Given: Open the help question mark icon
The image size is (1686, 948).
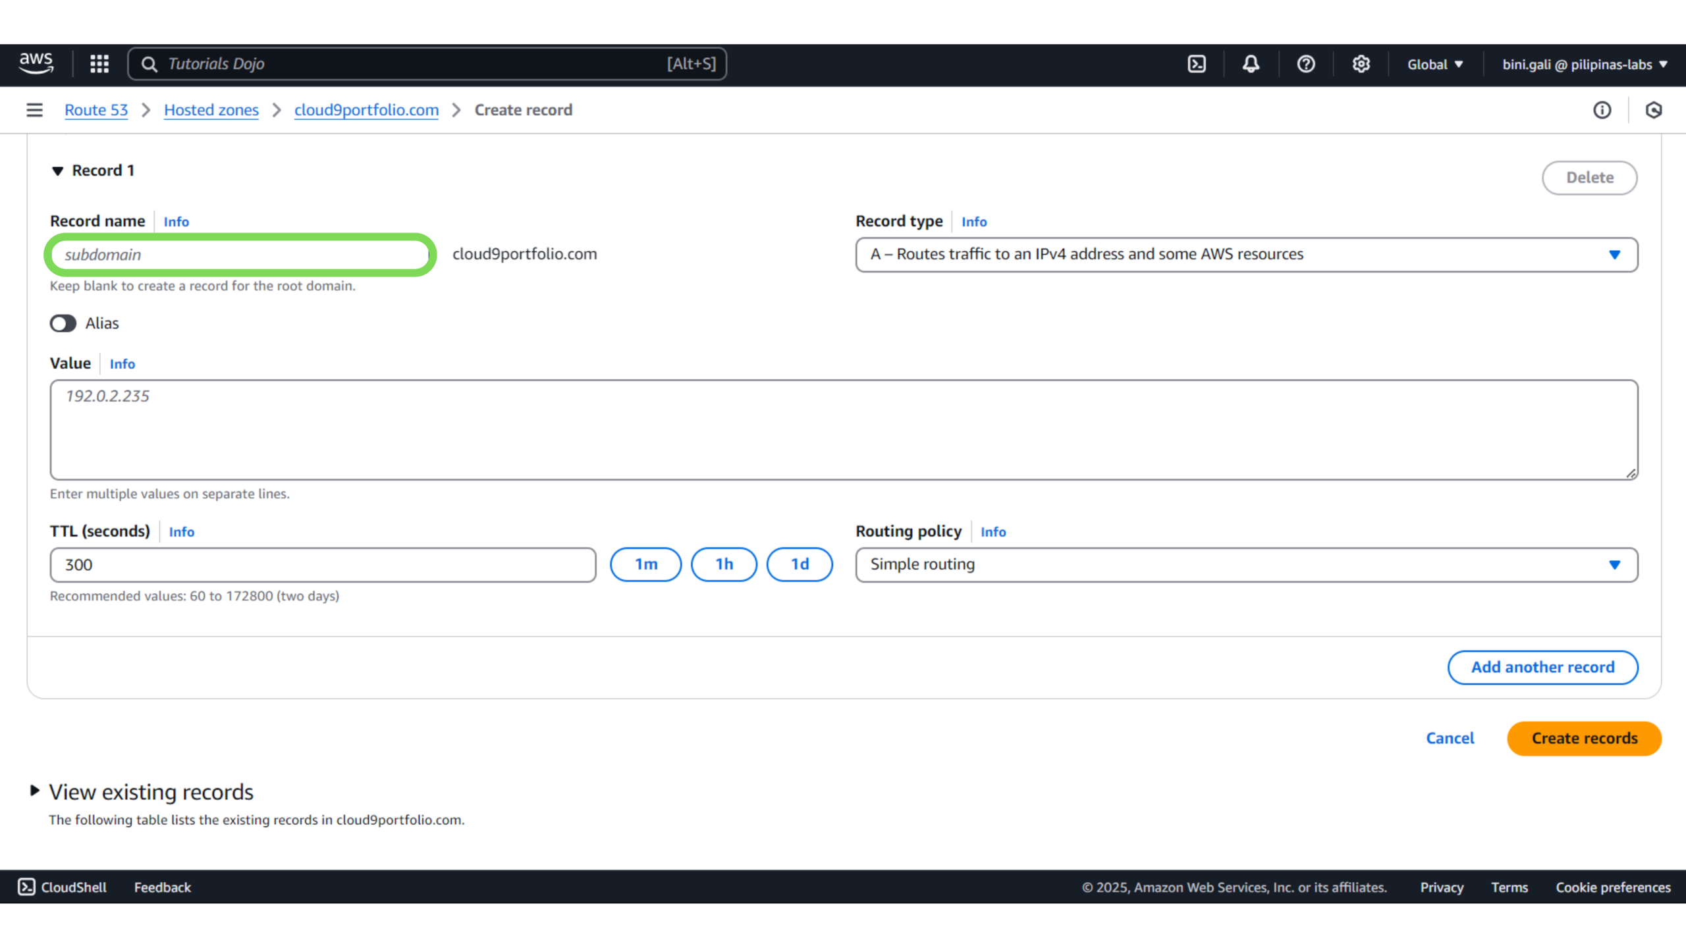Looking at the screenshot, I should click(1305, 64).
